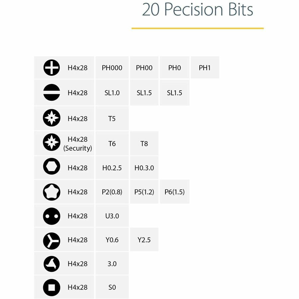The height and width of the screenshot is (299, 299).
Task: Click the hexagon bit icon
Action: pyautogui.click(x=51, y=167)
